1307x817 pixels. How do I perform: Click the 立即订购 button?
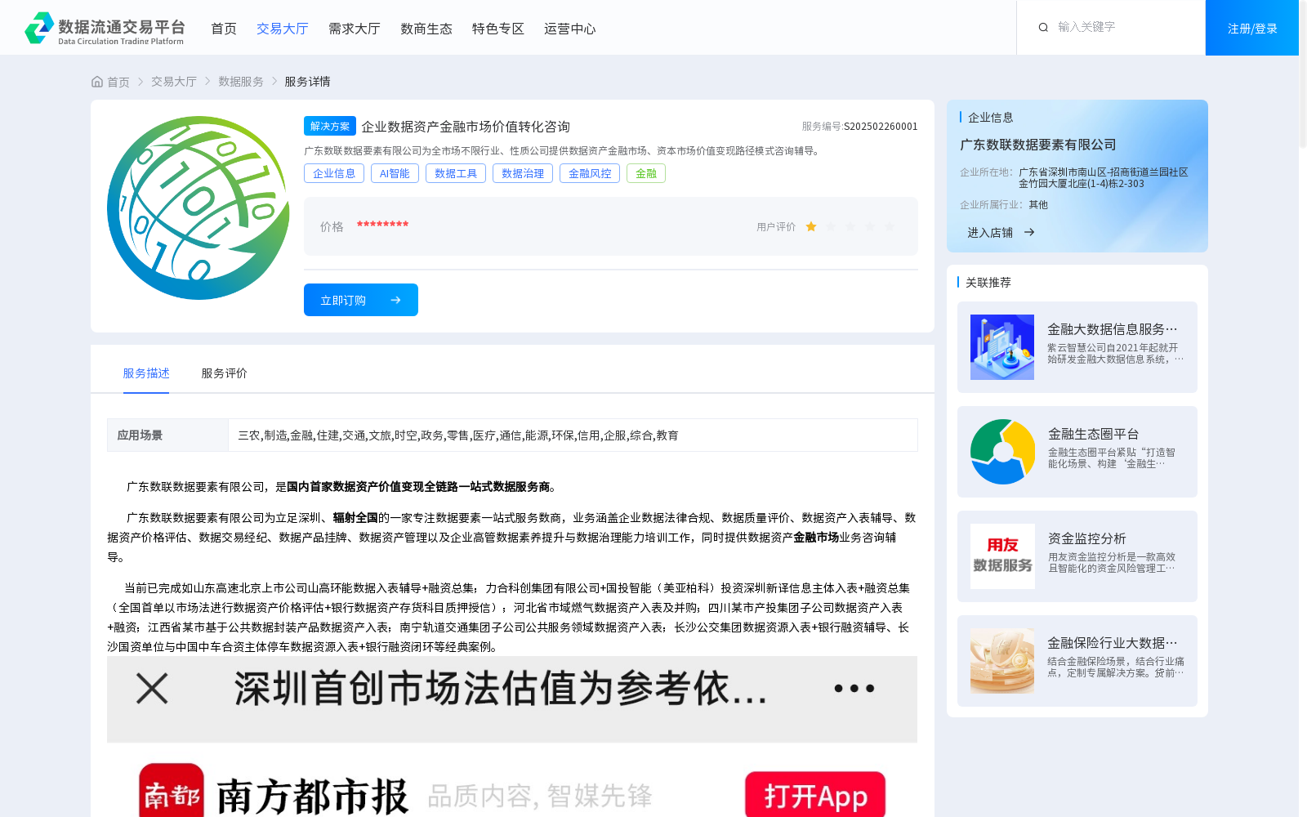coord(361,300)
